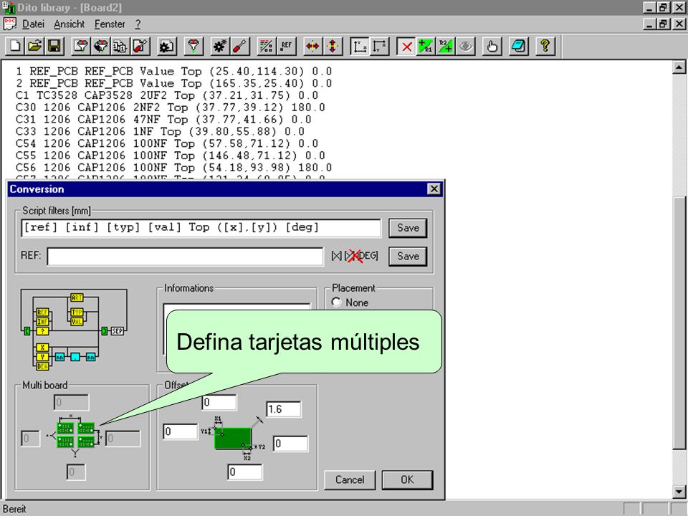Click the pointing hand toolbar icon
The width and height of the screenshot is (688, 516).
tap(492, 46)
